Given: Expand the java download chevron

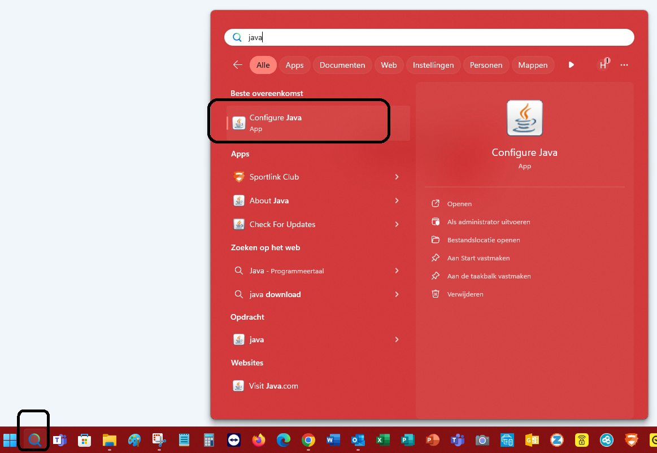Looking at the screenshot, I should tap(397, 295).
